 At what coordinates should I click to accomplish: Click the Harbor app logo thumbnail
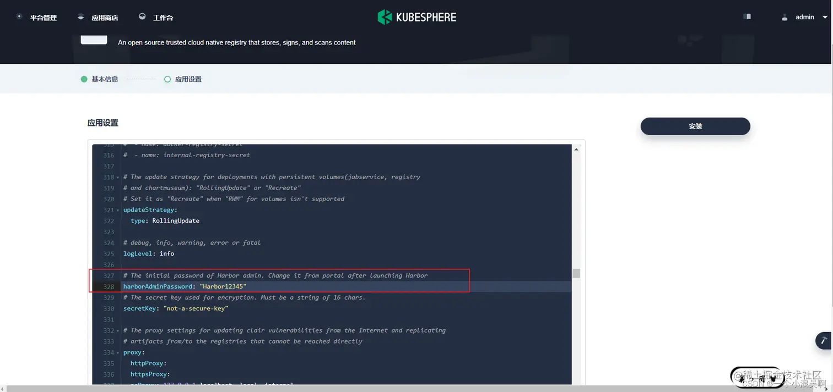[94, 40]
